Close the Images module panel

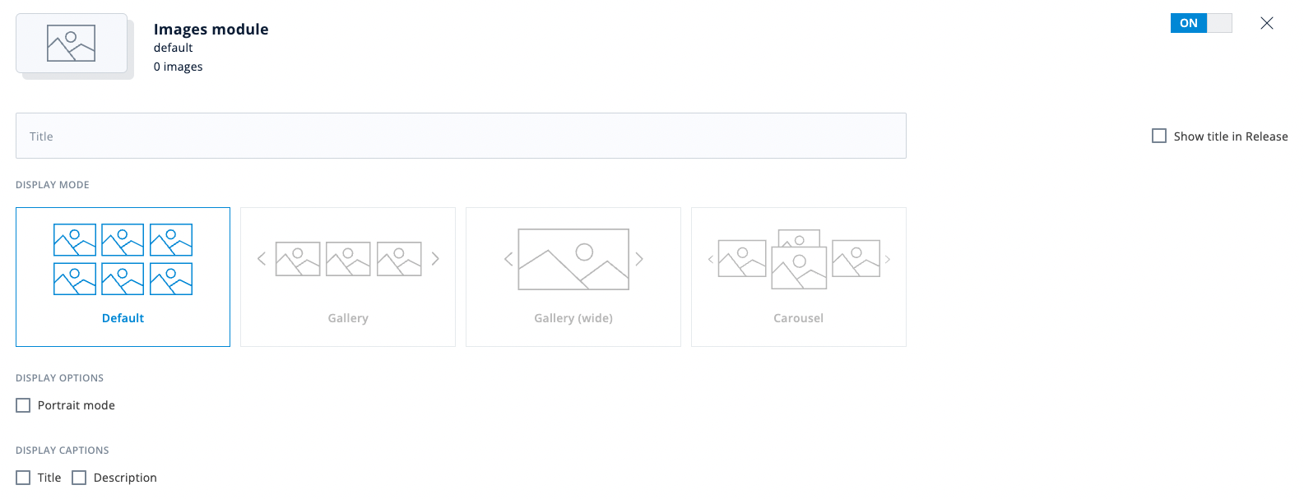click(x=1267, y=23)
